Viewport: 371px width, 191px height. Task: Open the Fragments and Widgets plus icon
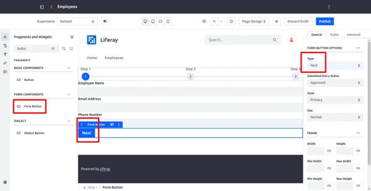pos(5,37)
